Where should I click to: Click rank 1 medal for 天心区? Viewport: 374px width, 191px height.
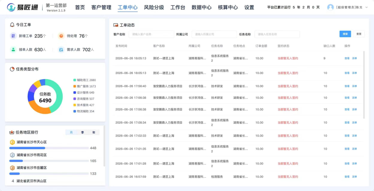pos(12,142)
